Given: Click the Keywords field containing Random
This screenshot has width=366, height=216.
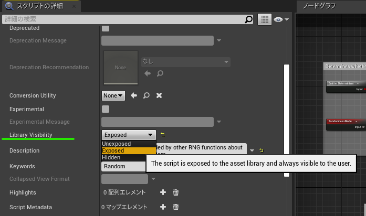Looking at the screenshot, I should 124,166.
